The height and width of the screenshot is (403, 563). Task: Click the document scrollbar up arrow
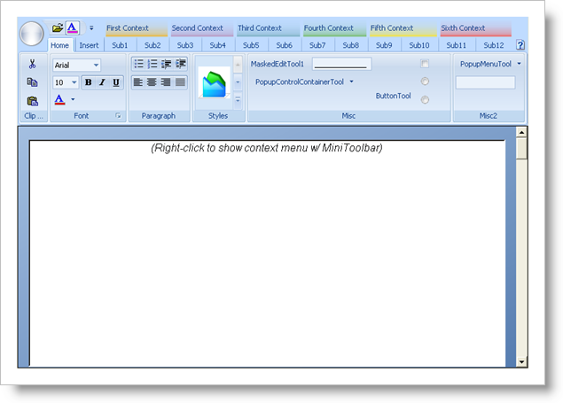[x=521, y=132]
